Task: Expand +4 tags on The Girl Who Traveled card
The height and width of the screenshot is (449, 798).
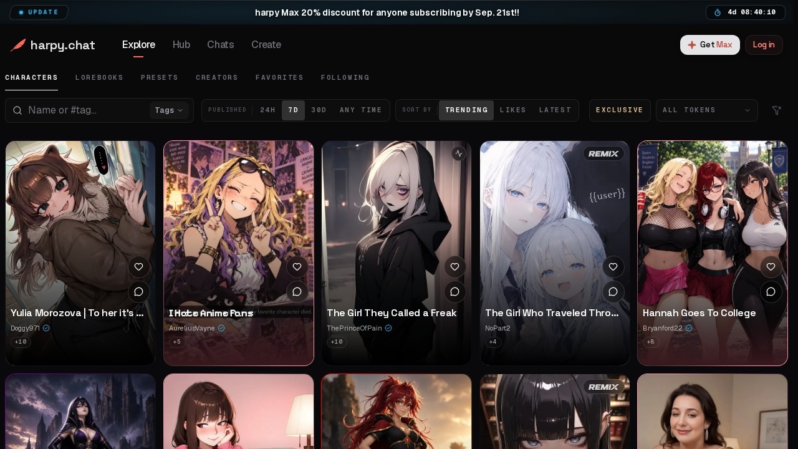Action: click(x=493, y=342)
